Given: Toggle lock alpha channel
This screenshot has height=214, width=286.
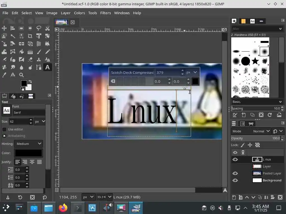Looking at the screenshot, I should [257, 145].
